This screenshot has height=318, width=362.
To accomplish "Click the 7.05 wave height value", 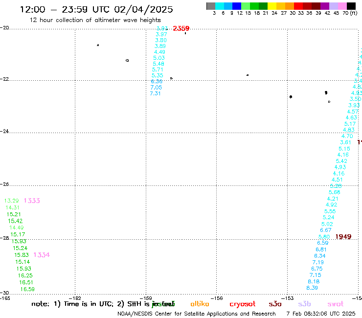I will [x=156, y=88].
